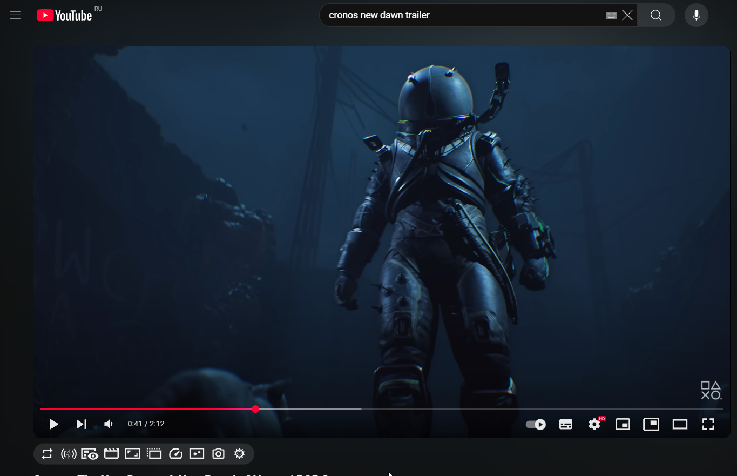Toggle the clapperboard cinema mode icon
The width and height of the screenshot is (737, 476).
(x=111, y=454)
